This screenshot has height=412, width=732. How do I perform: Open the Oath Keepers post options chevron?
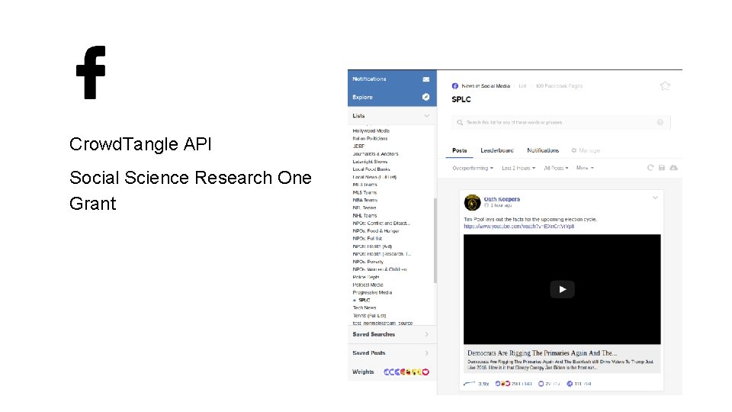[655, 198]
